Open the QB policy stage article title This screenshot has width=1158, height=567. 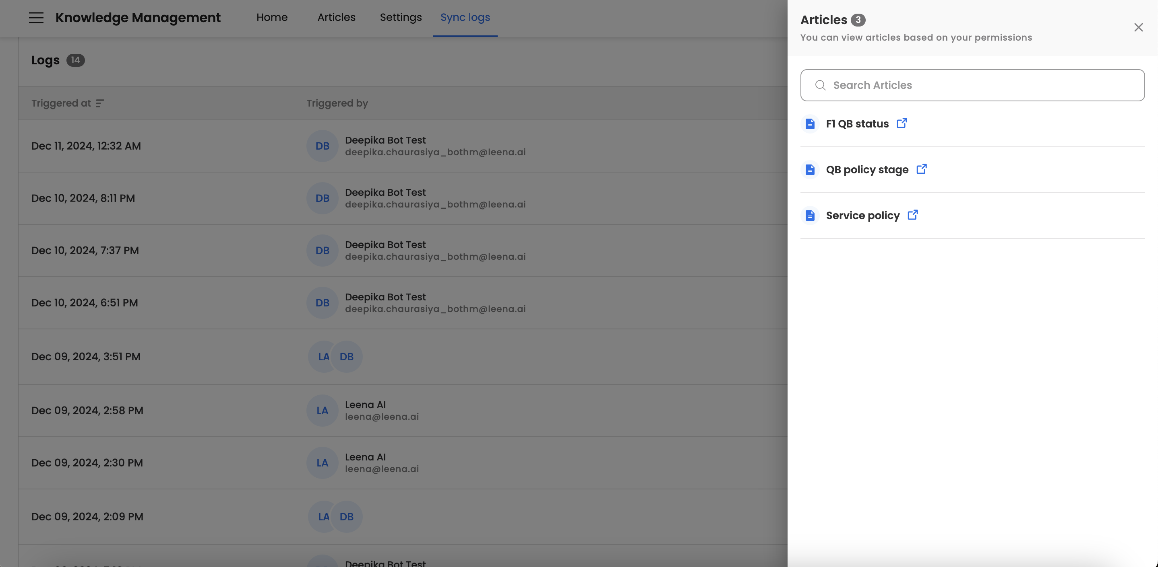(867, 170)
